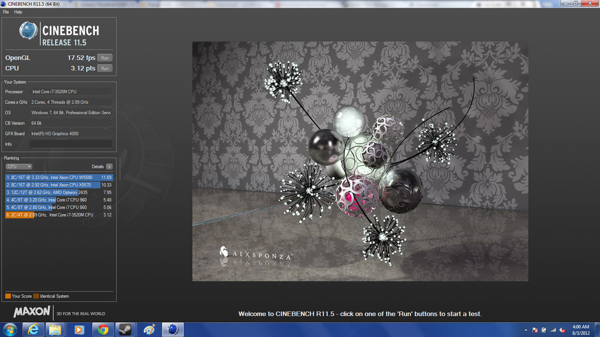This screenshot has width=600, height=337.
Task: Open the Windows Start menu
Action: pyautogui.click(x=10, y=329)
